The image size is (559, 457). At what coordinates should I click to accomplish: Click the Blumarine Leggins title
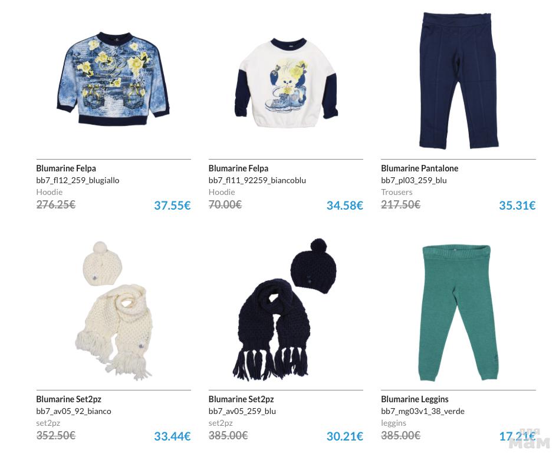[x=415, y=399]
